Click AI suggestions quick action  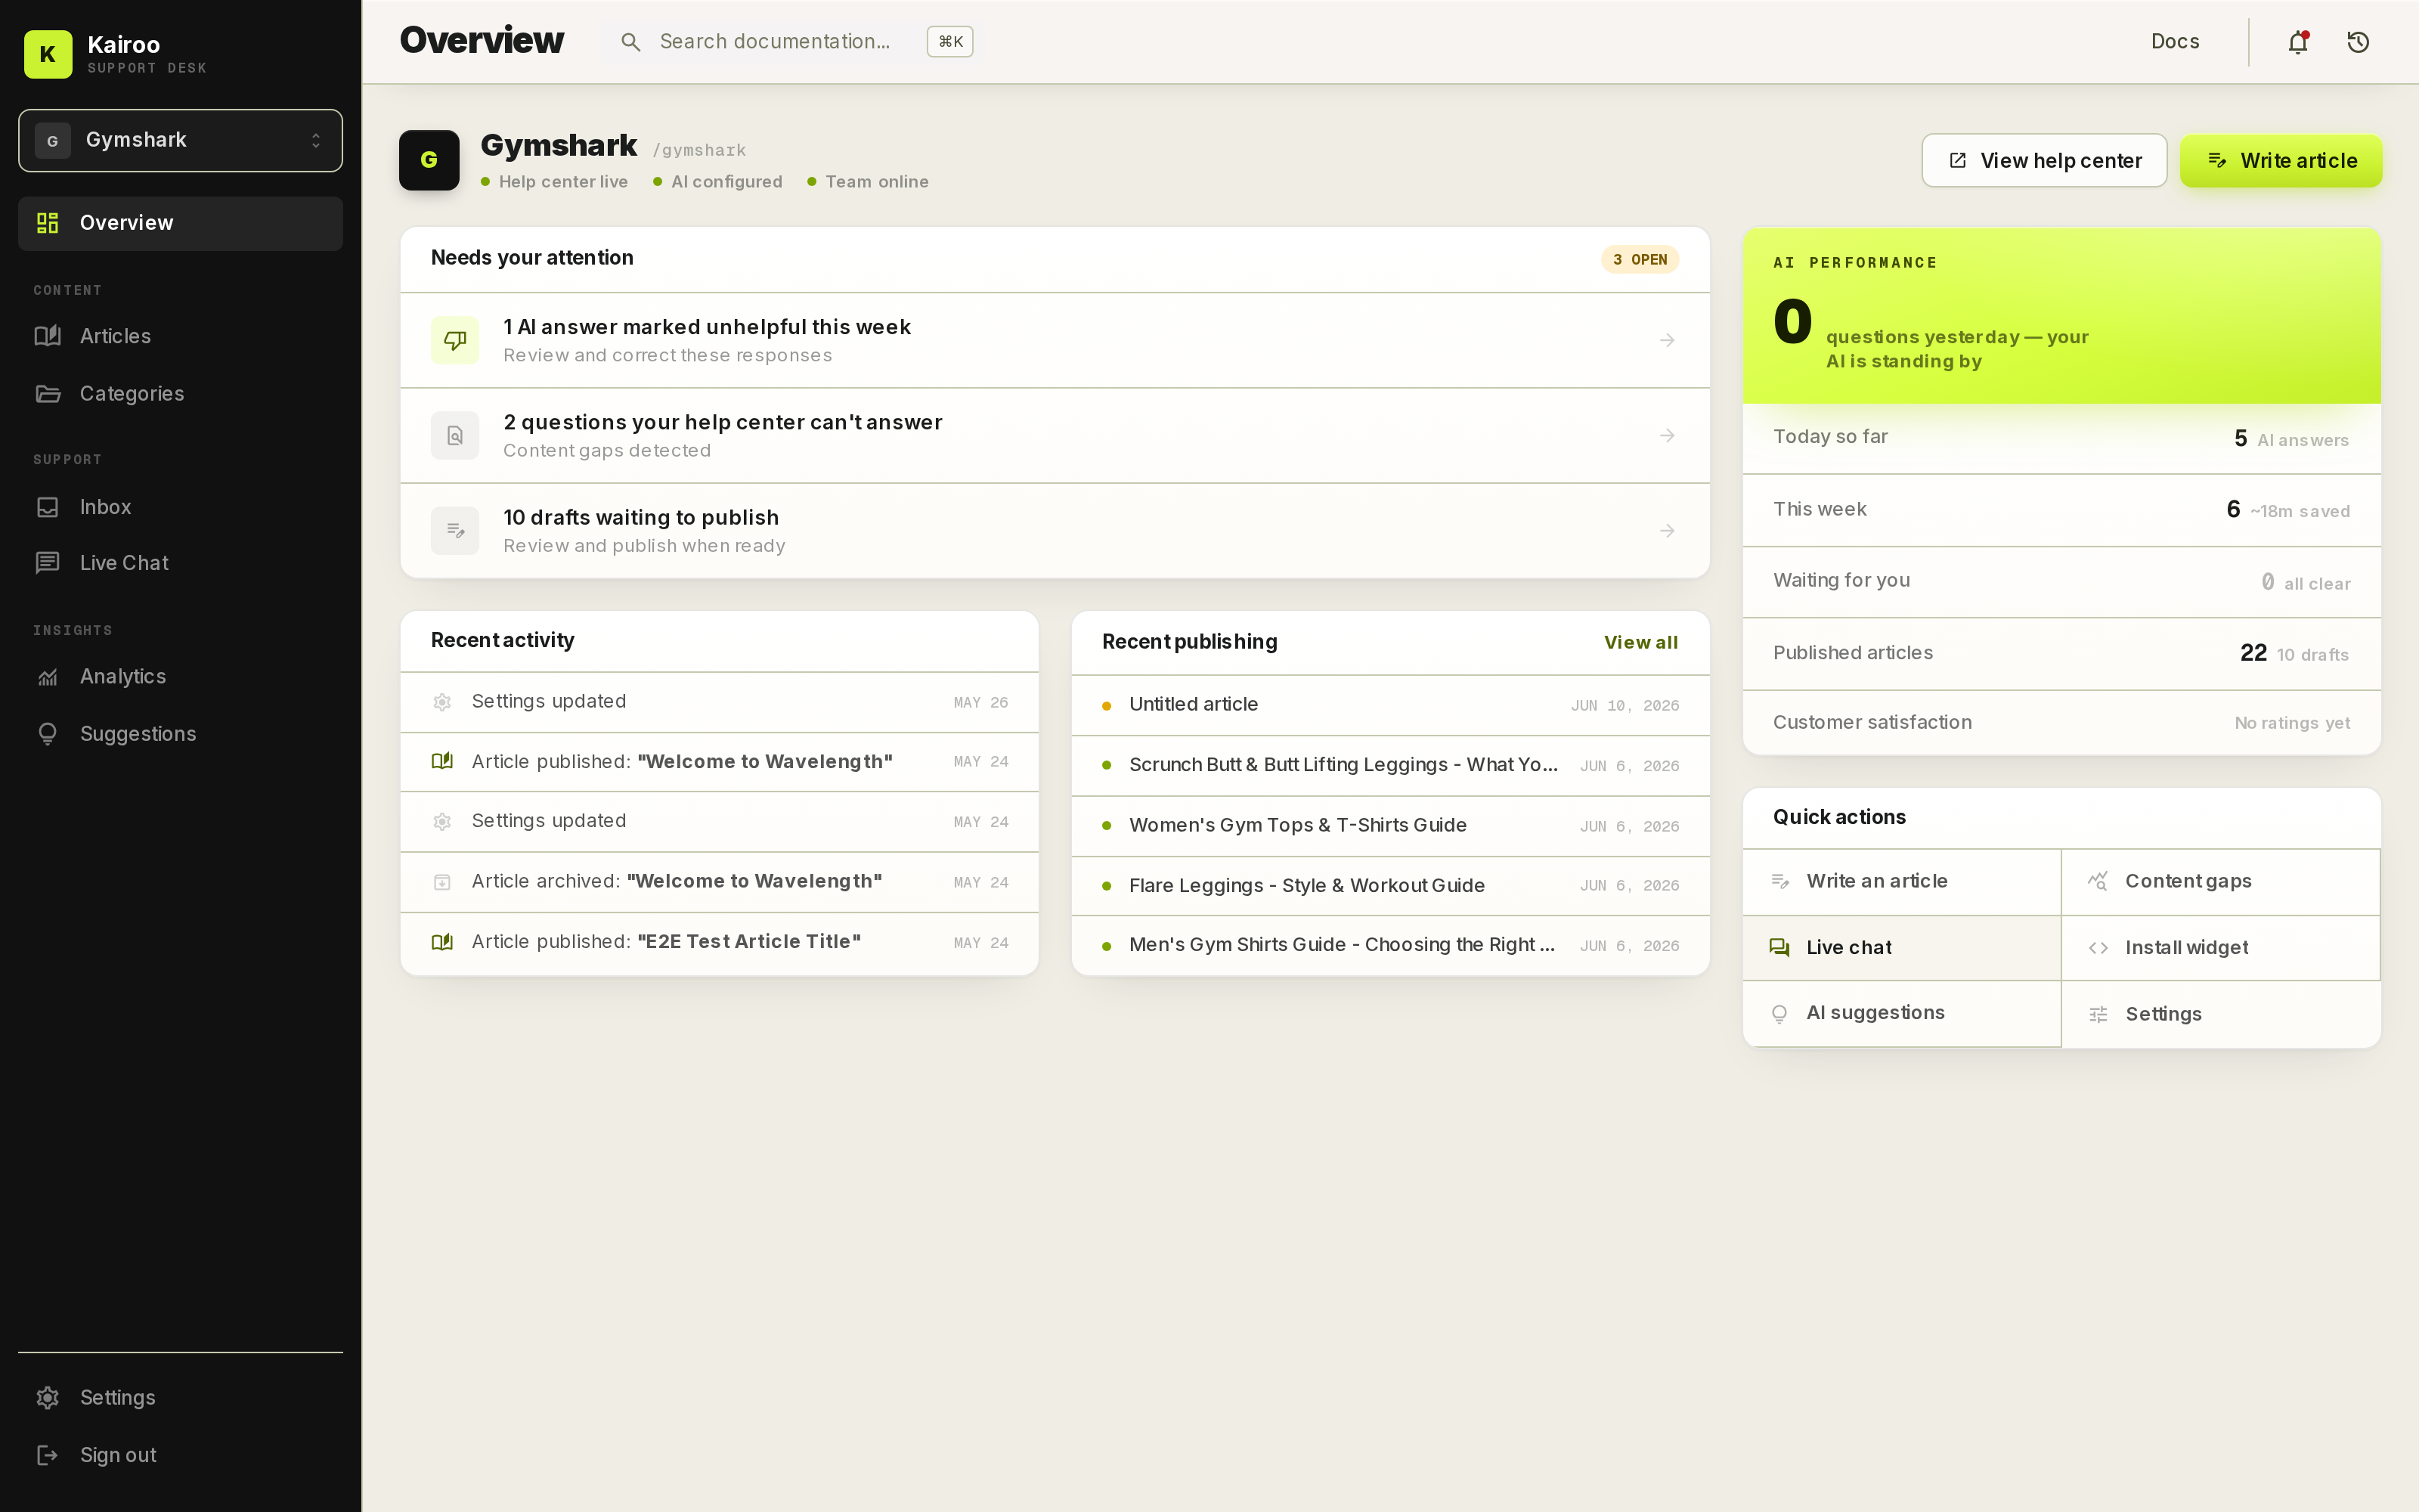1901,1013
